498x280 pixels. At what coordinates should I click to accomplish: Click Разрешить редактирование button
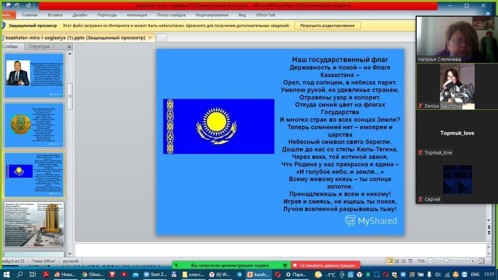327,26
